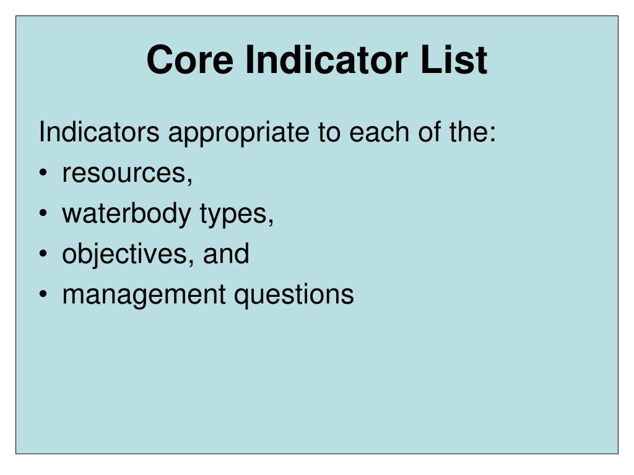Screen dimensions: 634x475
Task: Click the words 'each of the:' ending the intro line
Action: [422, 132]
